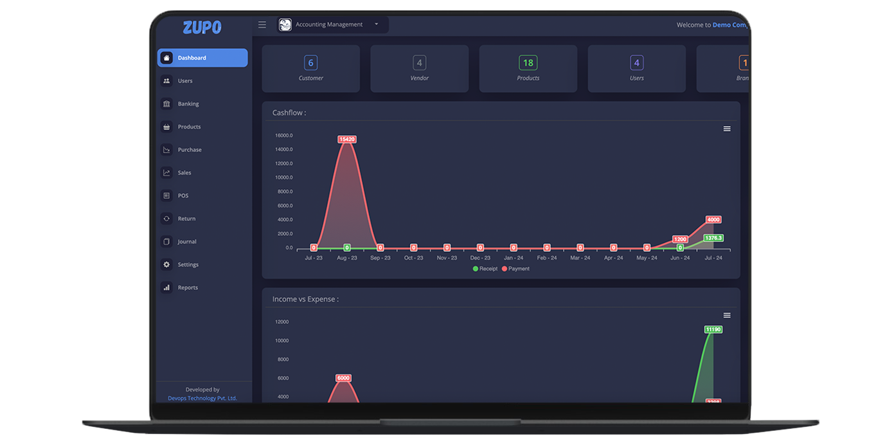The height and width of the screenshot is (445, 876).
Task: Click the Sales trend icon
Action: (x=166, y=173)
